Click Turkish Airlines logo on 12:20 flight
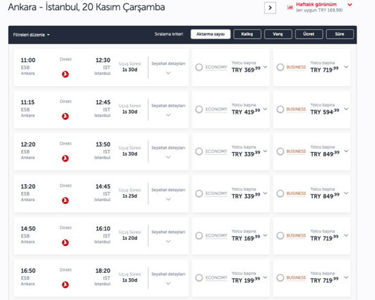The image size is (375, 300). [65, 158]
